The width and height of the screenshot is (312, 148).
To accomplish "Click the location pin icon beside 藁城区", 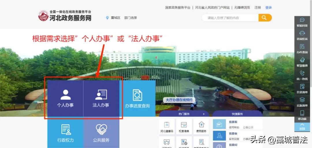I will tap(107, 18).
